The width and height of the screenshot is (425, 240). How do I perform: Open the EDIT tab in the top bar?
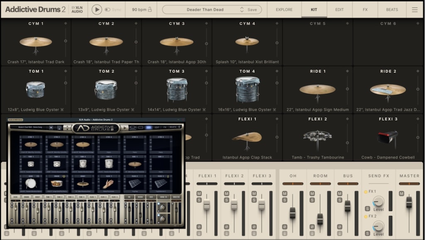click(340, 10)
